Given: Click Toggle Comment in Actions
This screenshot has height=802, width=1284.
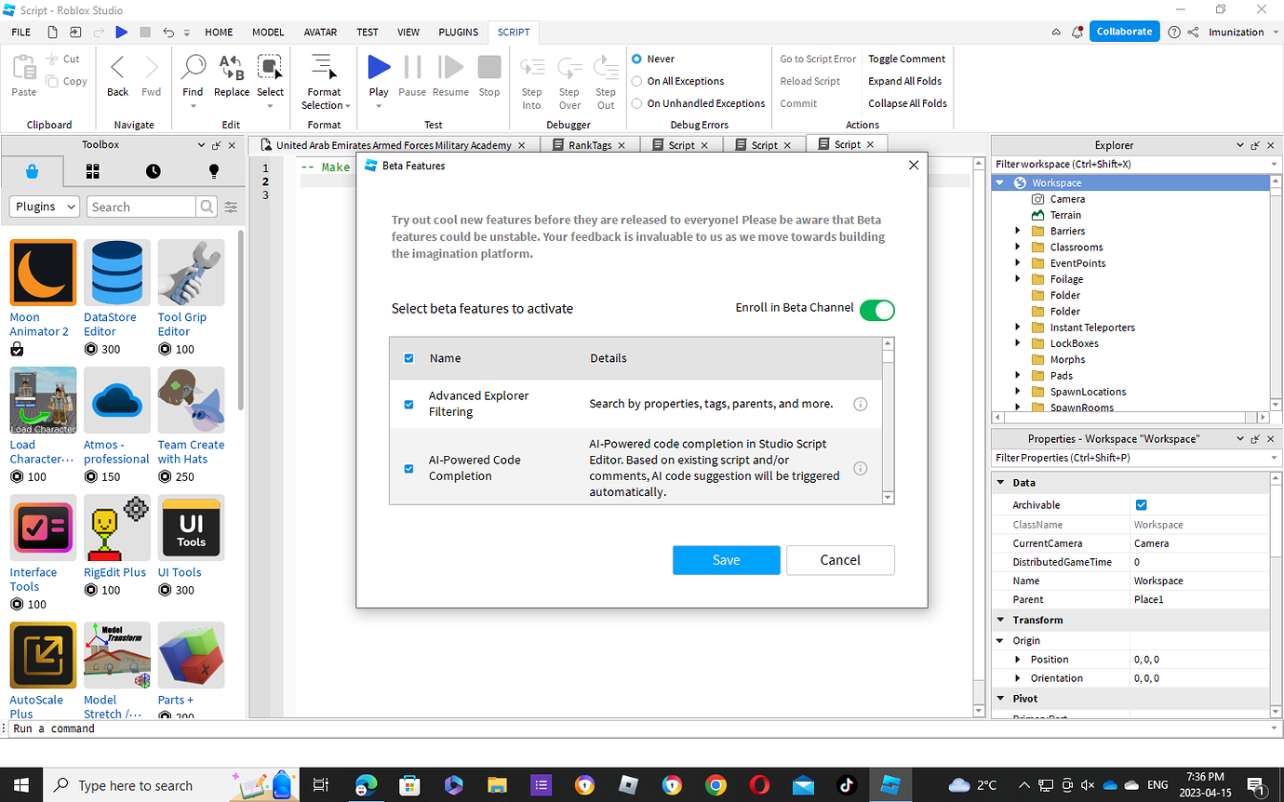Looking at the screenshot, I should pos(907,59).
